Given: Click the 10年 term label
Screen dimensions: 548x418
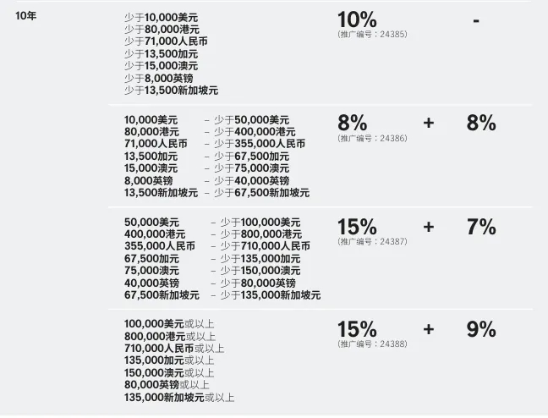Looking at the screenshot, I should click(x=26, y=16).
